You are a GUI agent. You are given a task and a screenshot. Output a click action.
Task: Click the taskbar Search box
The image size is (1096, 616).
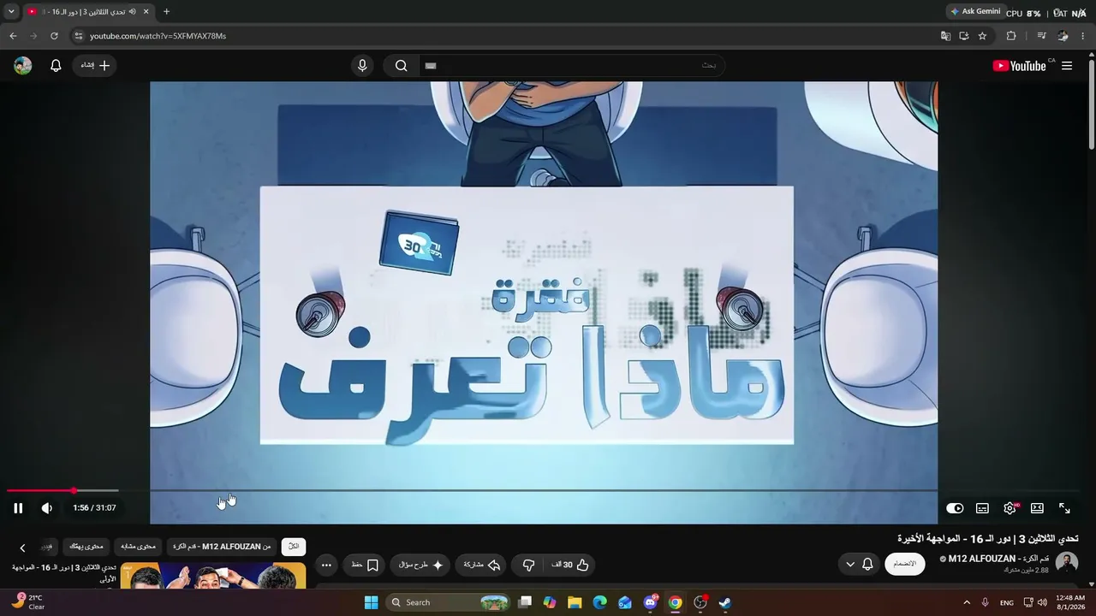[448, 602]
